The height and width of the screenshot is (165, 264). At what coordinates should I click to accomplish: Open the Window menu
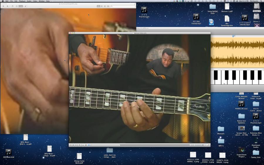pyautogui.click(x=42, y=1)
